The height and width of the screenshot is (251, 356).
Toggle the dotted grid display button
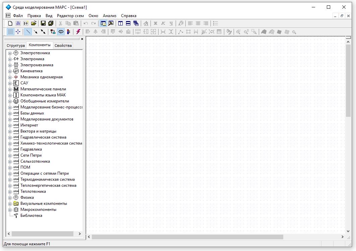(10, 32)
